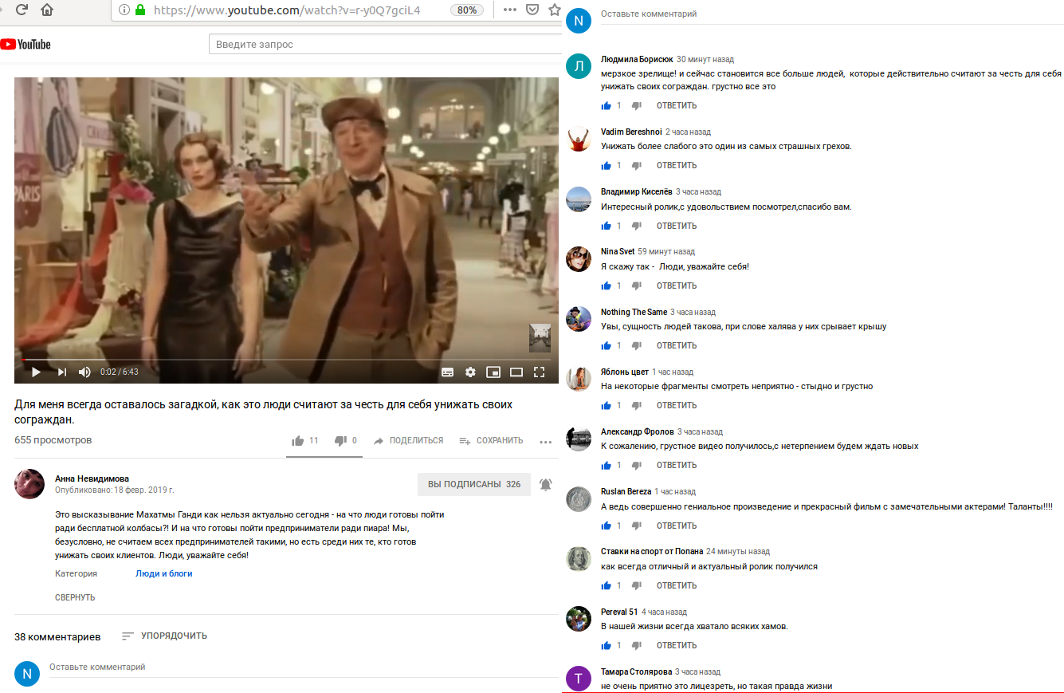Give the video a thumbs up

(296, 439)
